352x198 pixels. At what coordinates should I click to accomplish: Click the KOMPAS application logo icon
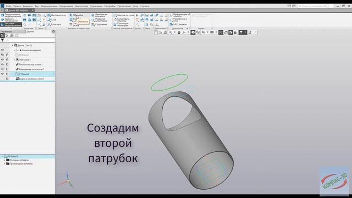pyautogui.click(x=2, y=6)
